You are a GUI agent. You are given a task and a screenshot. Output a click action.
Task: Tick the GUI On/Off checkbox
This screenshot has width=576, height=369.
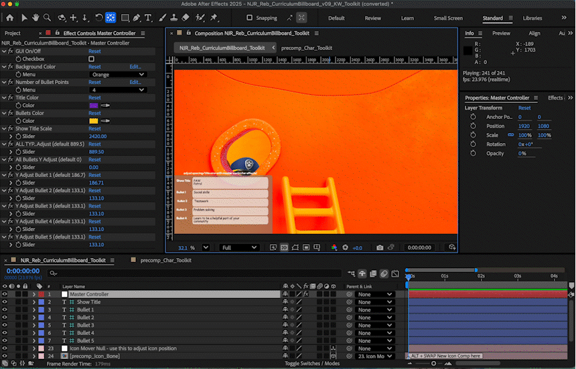[x=92, y=59]
